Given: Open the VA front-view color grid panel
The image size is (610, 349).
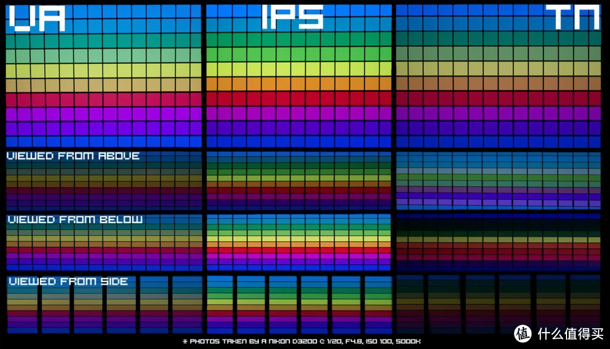Looking at the screenshot, I should point(104,76).
